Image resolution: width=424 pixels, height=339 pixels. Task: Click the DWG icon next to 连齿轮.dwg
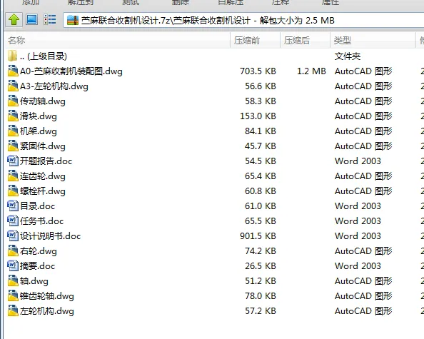pos(13,176)
